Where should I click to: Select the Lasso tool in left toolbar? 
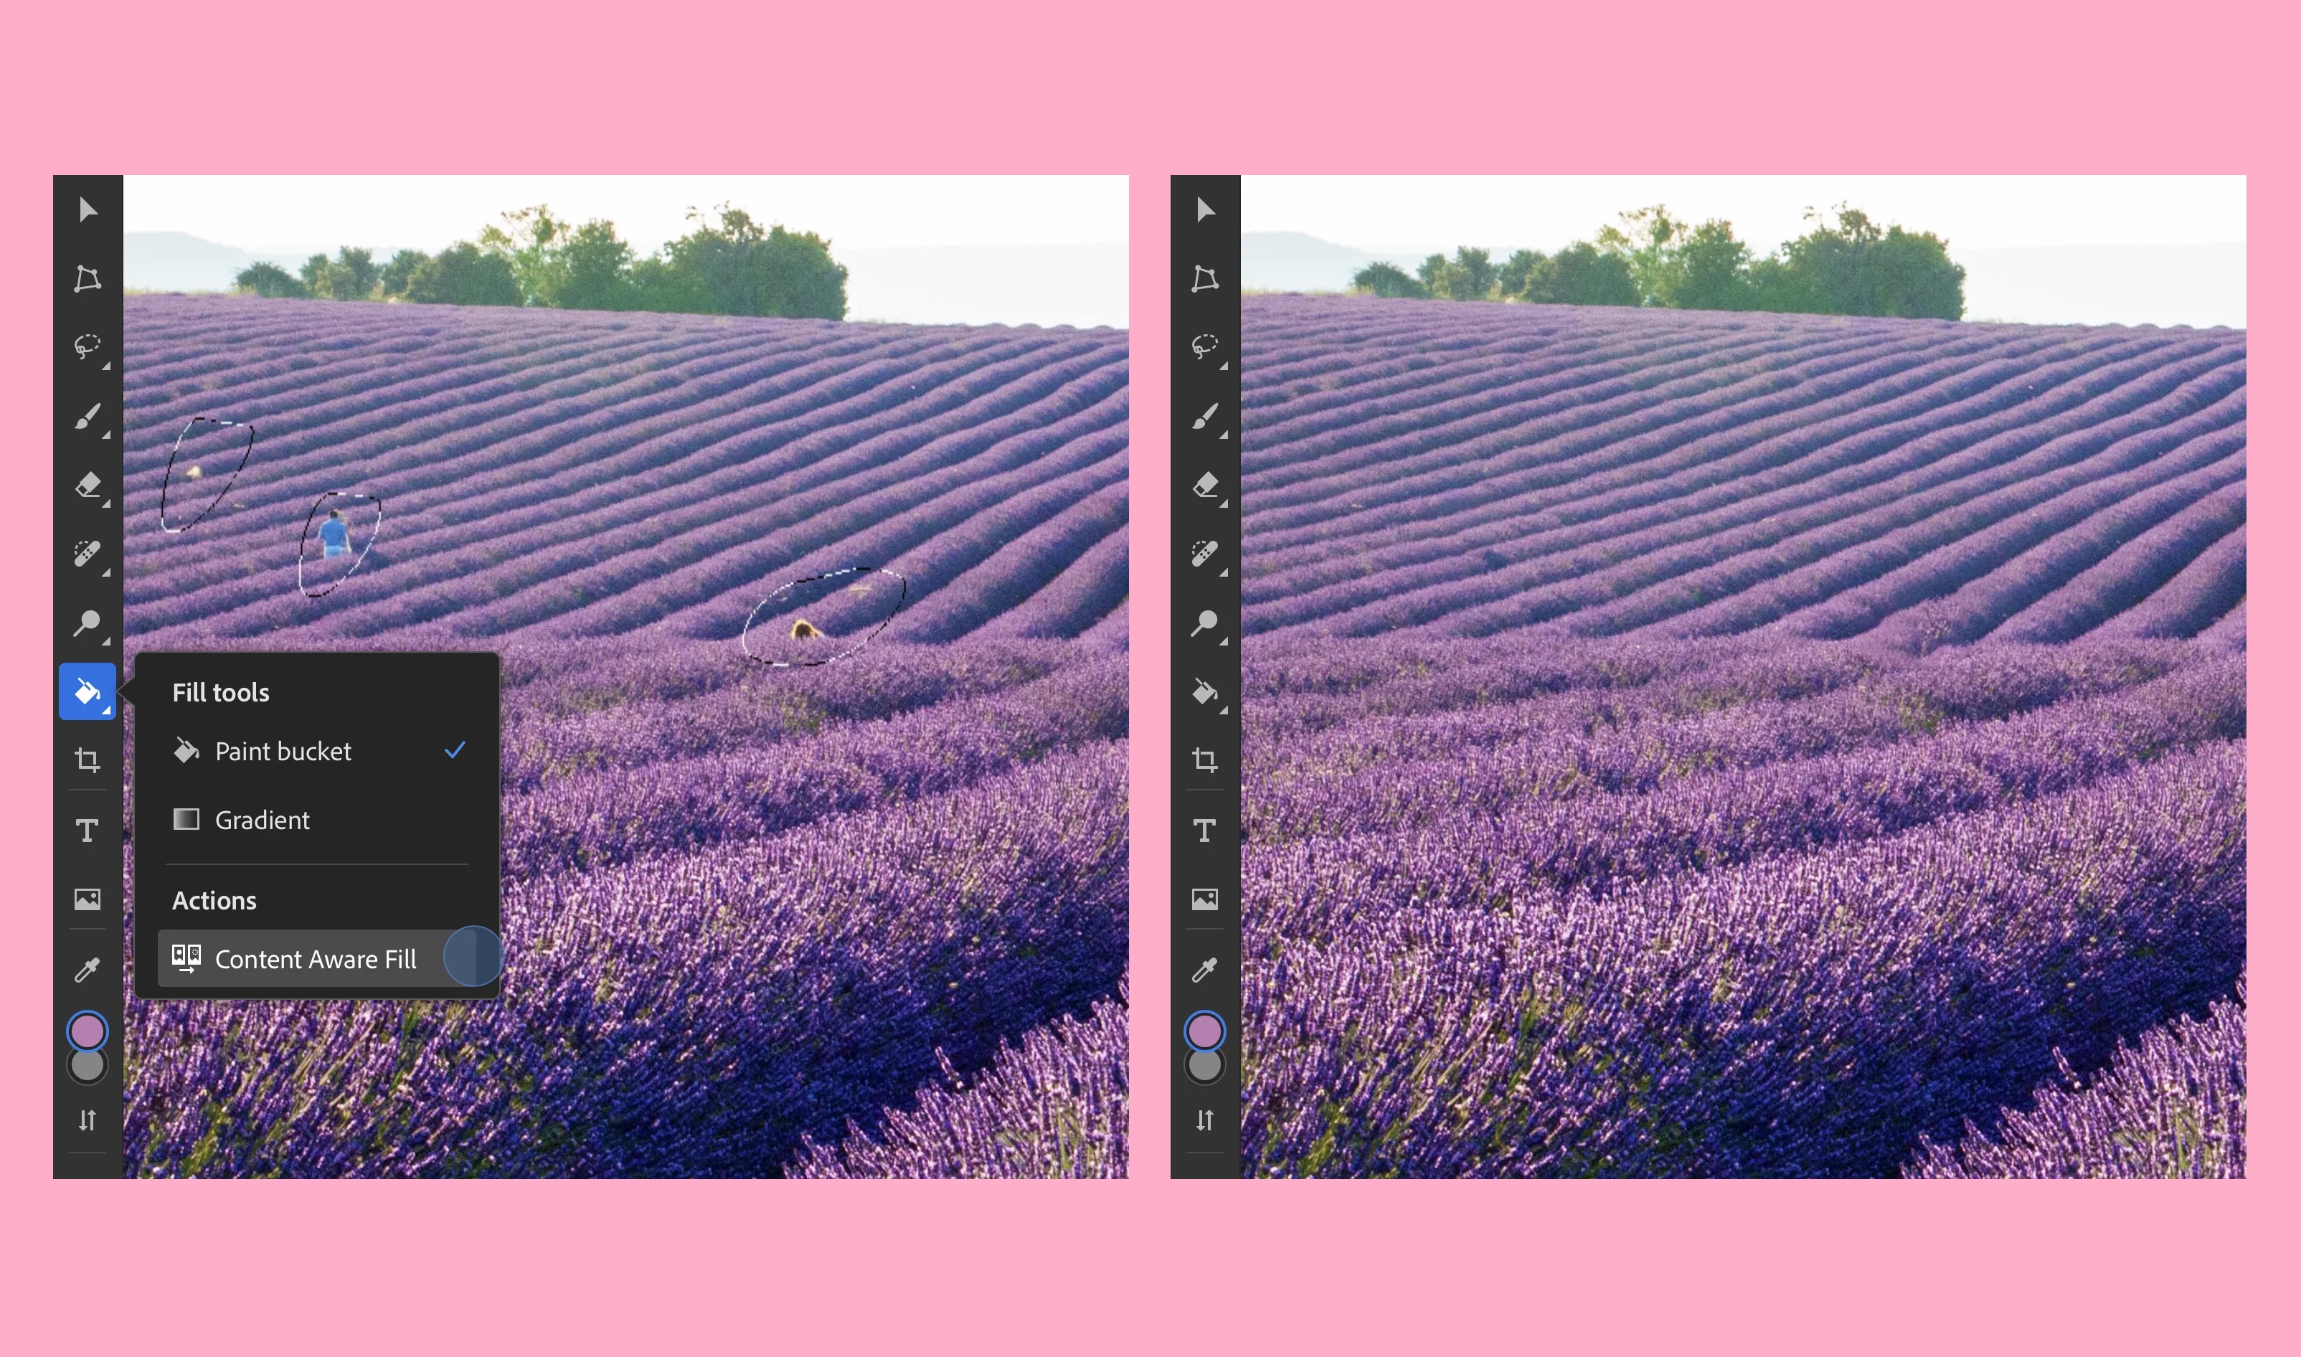[88, 346]
